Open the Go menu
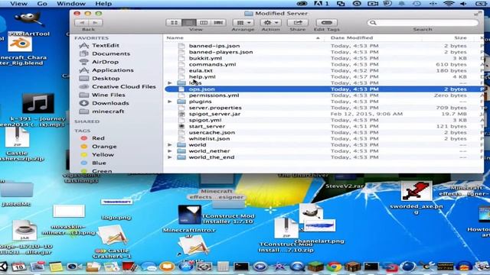 click(x=42, y=4)
